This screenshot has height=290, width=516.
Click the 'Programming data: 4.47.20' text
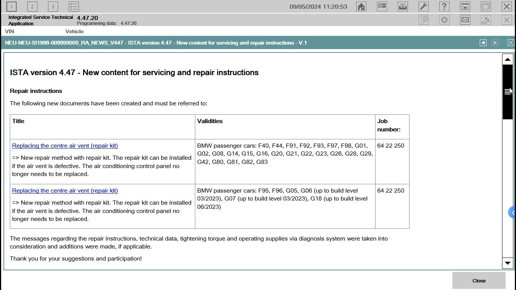tap(107, 23)
